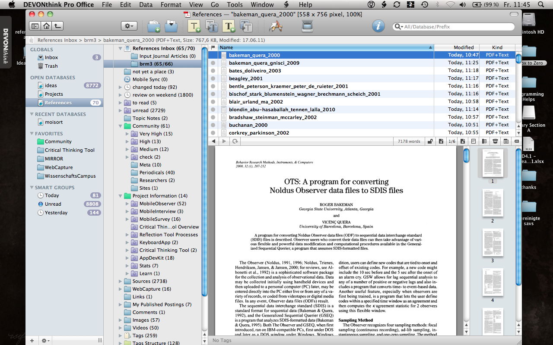Select the ideas database in sidebar
This screenshot has width=553, height=345.
click(x=51, y=85)
